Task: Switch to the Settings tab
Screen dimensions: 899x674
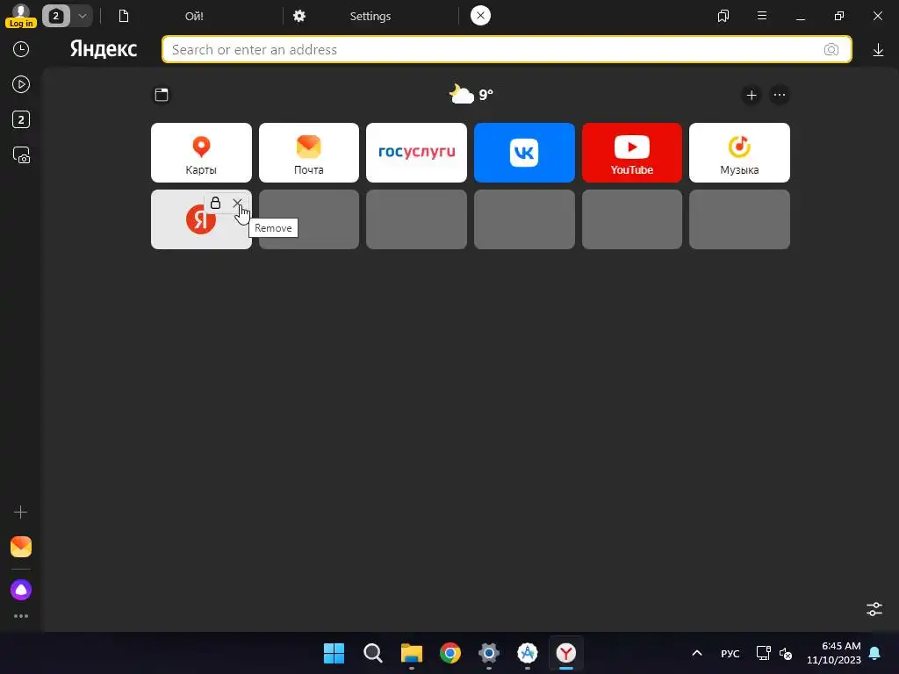Action: [x=370, y=16]
